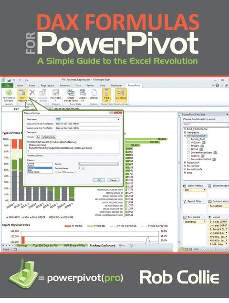Enable the CurrentPeriodStart field checkbox
Viewport: 229px width, 303px height.
point(188,153)
